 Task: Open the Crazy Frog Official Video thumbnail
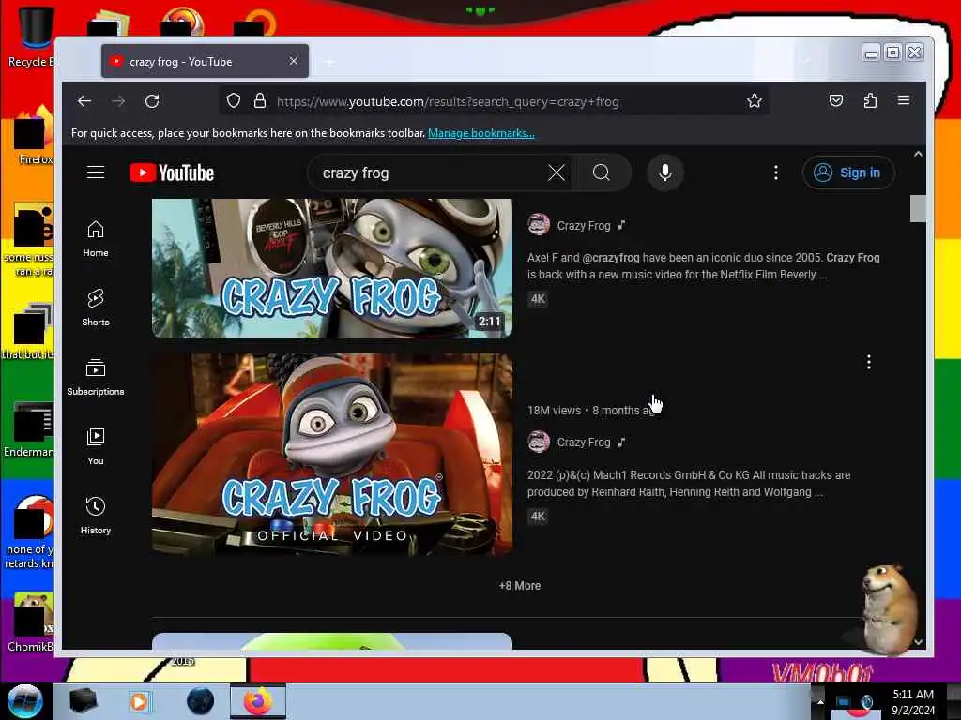[x=332, y=455]
